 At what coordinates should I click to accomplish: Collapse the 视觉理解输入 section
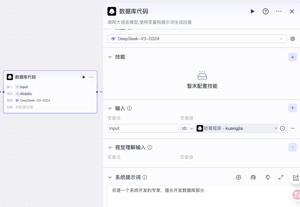110,147
